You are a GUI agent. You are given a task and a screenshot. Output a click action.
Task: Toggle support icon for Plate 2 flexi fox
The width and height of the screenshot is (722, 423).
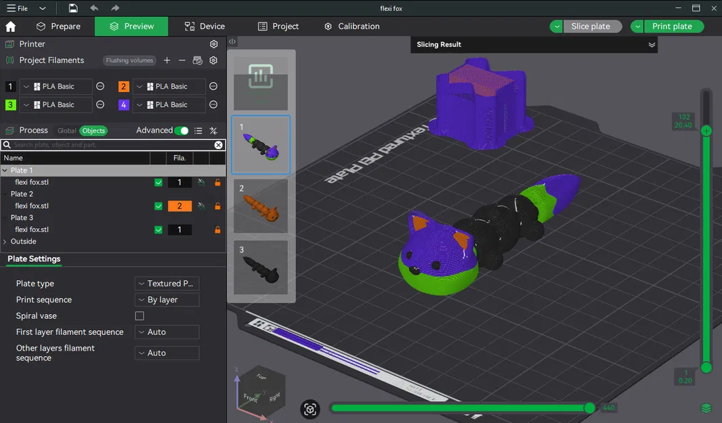201,206
